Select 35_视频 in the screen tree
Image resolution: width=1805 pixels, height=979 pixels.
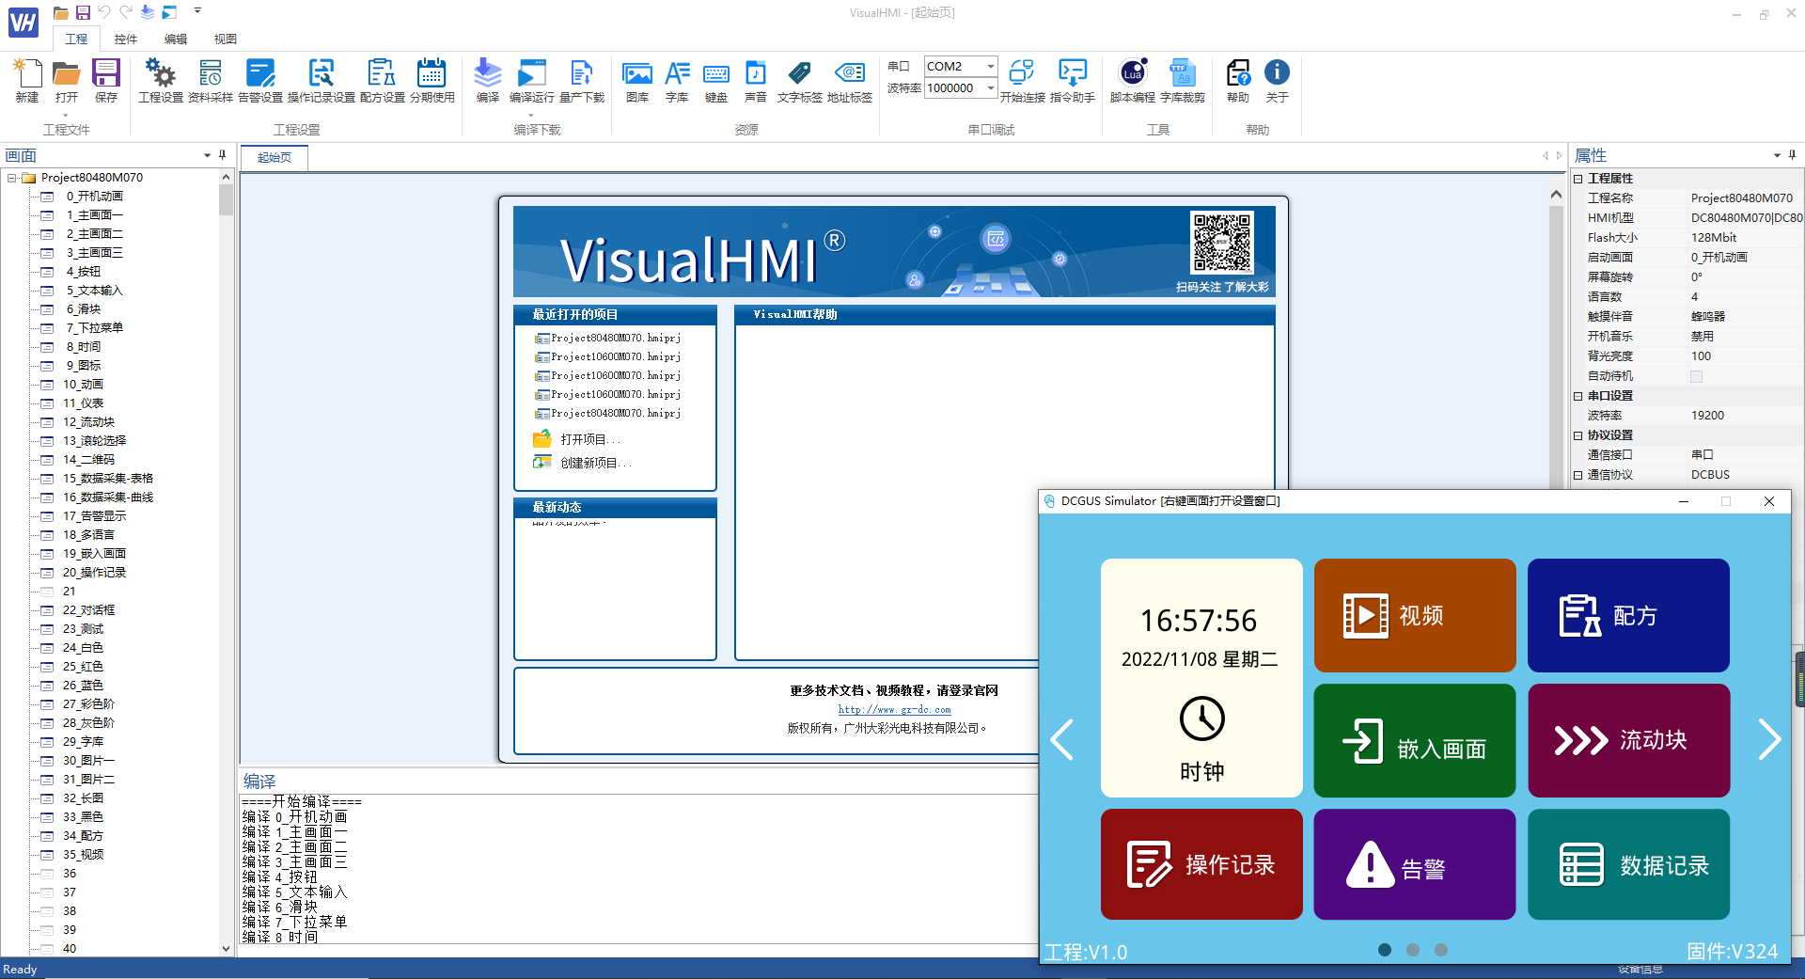83,855
